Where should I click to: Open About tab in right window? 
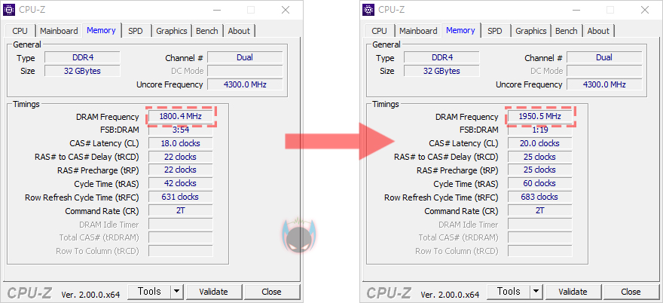point(598,31)
